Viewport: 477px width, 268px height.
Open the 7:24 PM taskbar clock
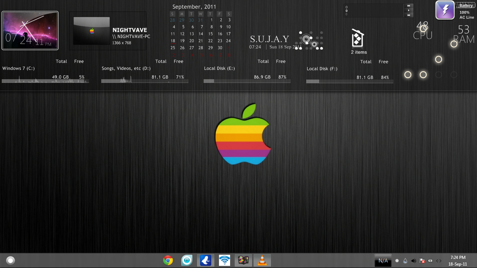coord(458,258)
